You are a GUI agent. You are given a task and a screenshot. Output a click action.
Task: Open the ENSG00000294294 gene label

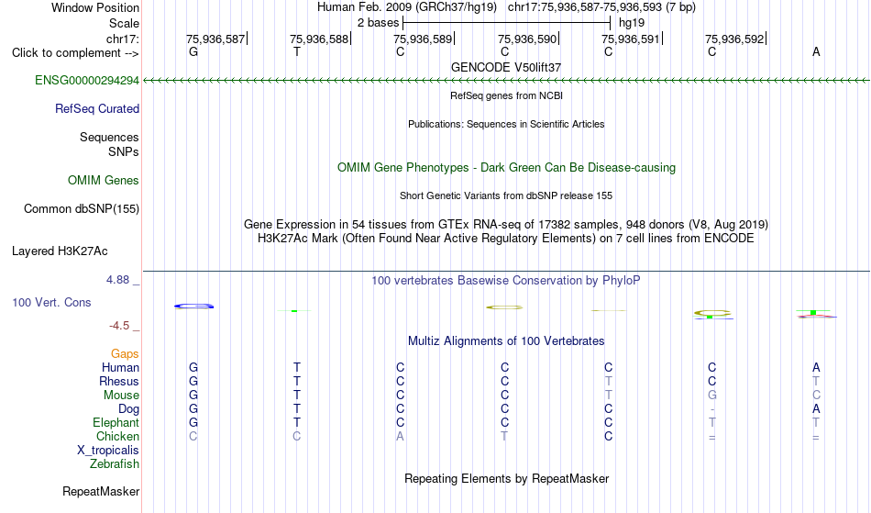[x=87, y=81]
